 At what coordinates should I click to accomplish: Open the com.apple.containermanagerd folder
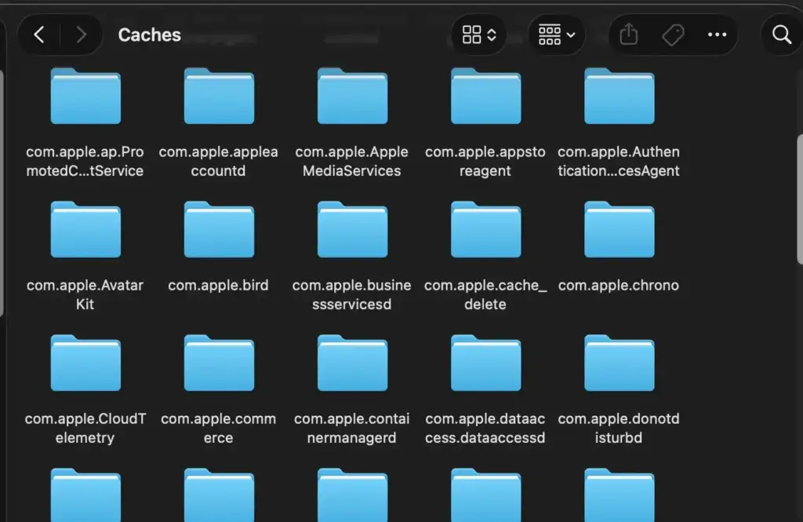(x=352, y=363)
